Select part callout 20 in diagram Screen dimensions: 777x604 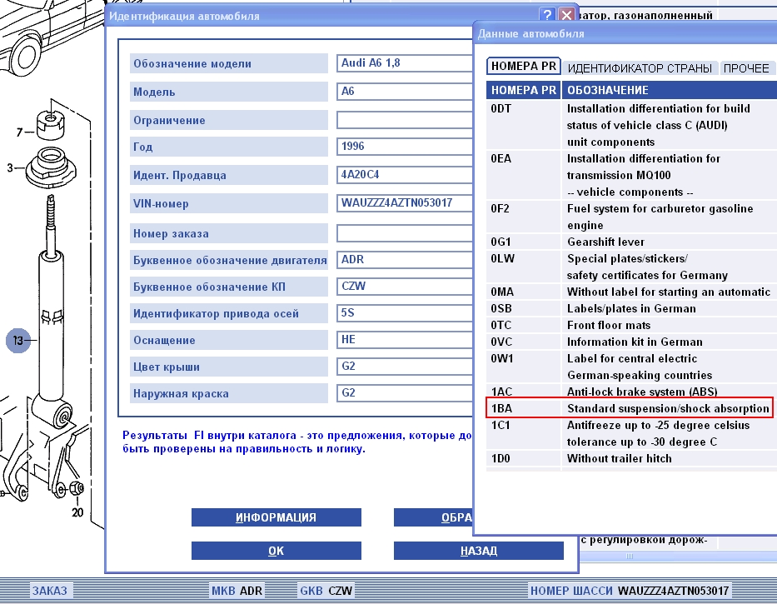[x=77, y=512]
